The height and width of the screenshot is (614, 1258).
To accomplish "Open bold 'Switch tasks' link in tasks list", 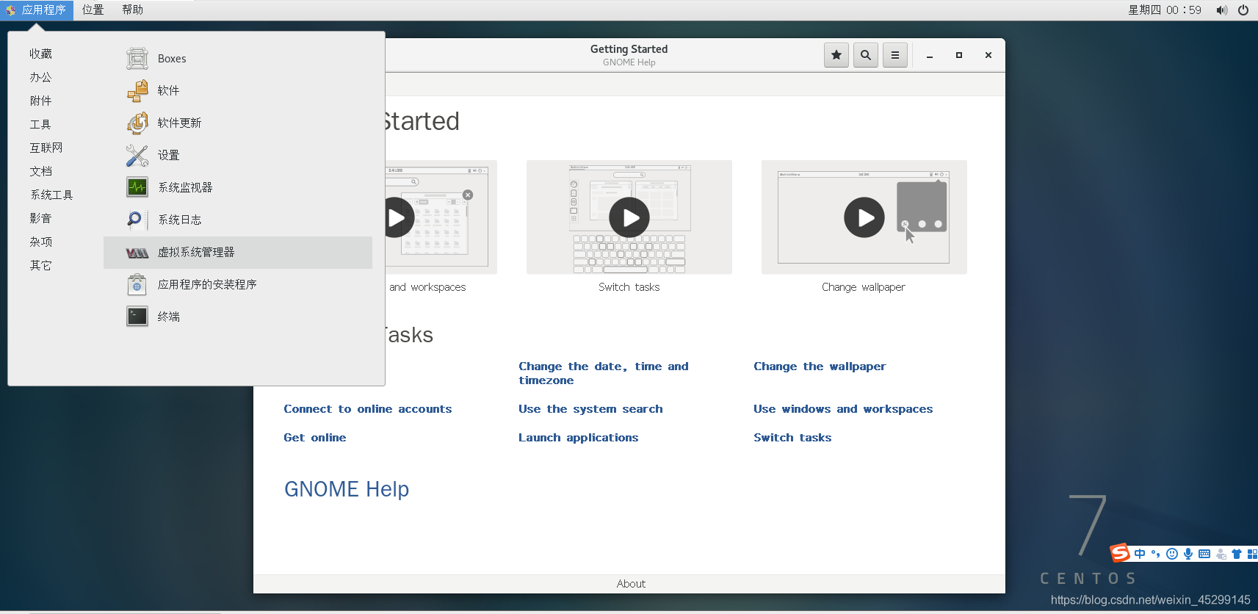I will coord(792,438).
